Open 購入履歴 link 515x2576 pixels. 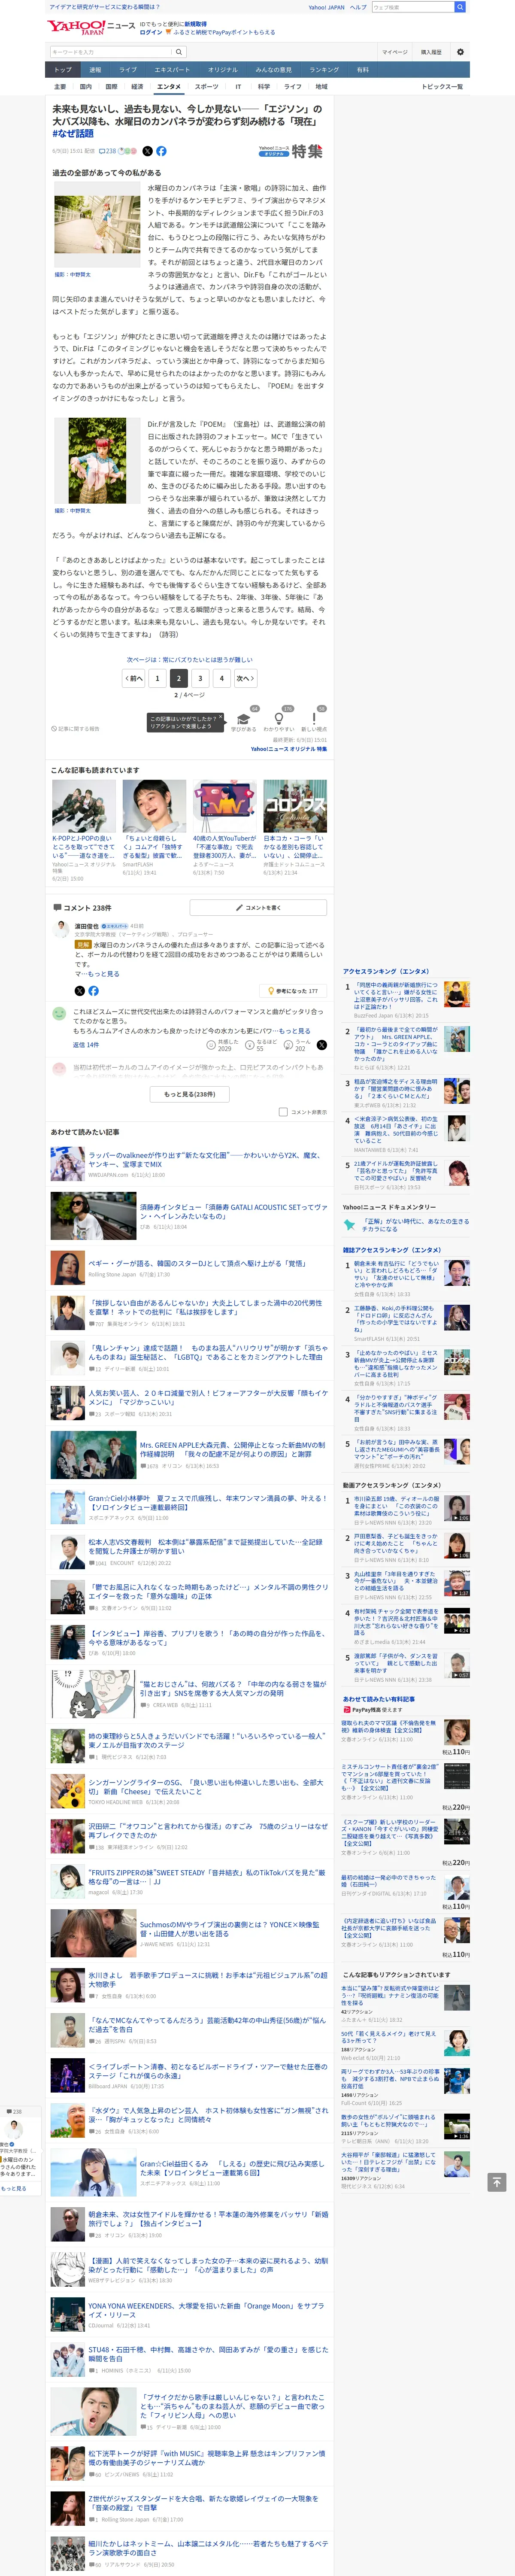click(x=431, y=52)
